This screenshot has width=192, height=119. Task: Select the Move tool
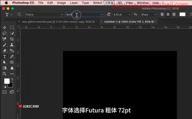(x=5, y=28)
